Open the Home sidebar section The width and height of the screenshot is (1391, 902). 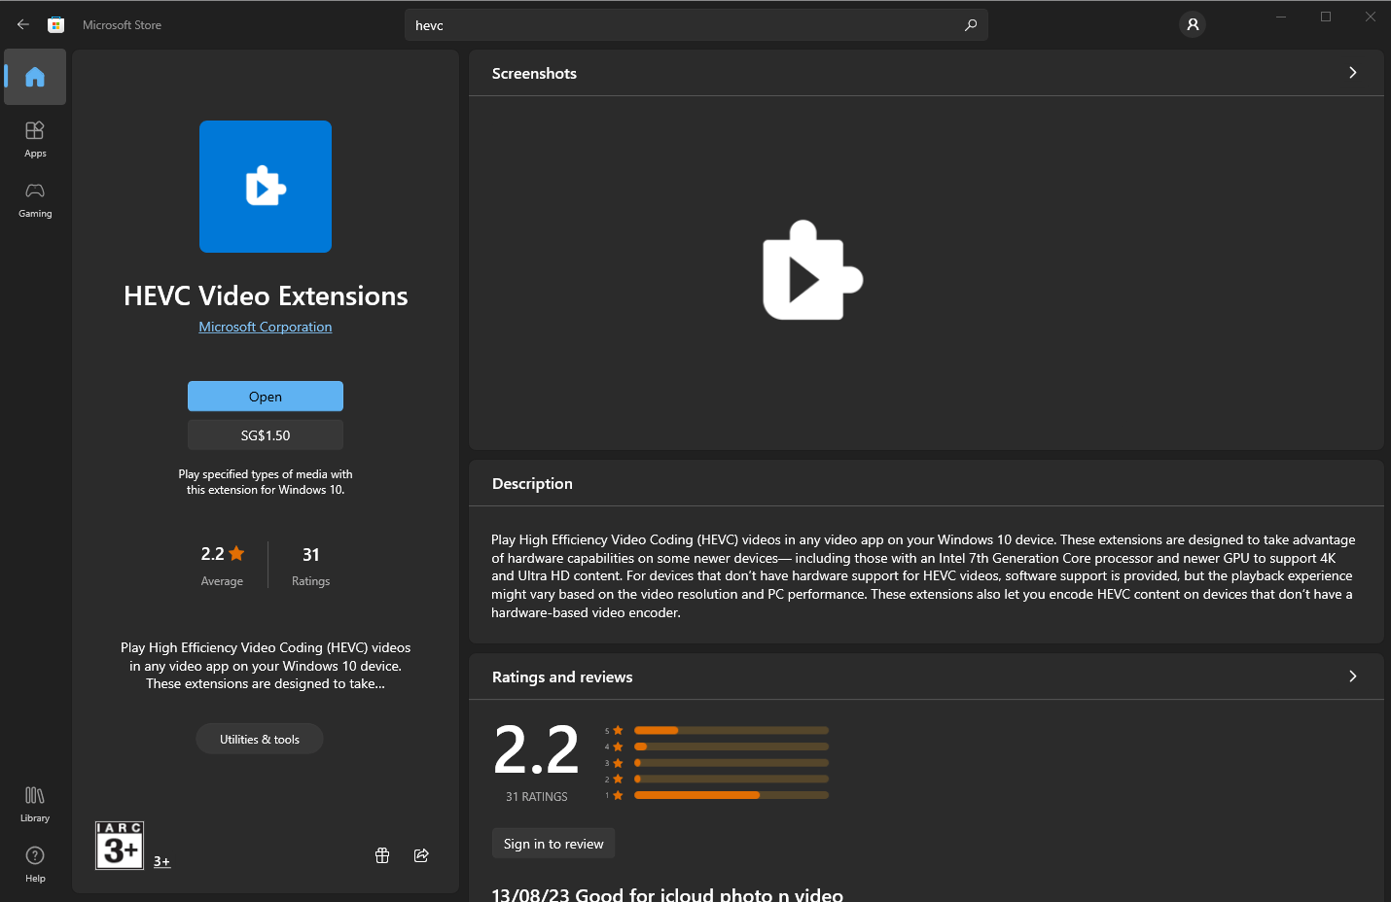point(35,77)
